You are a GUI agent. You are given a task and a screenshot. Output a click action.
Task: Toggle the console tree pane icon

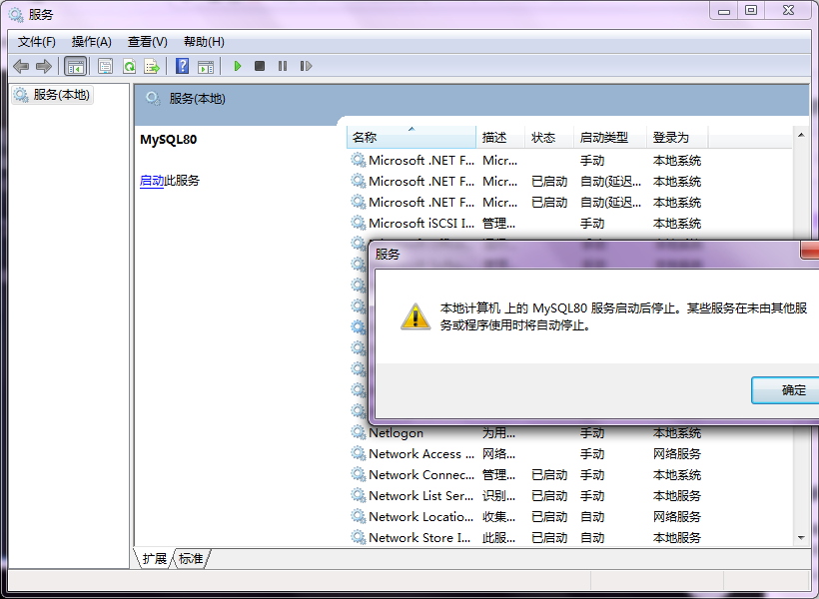click(x=75, y=66)
